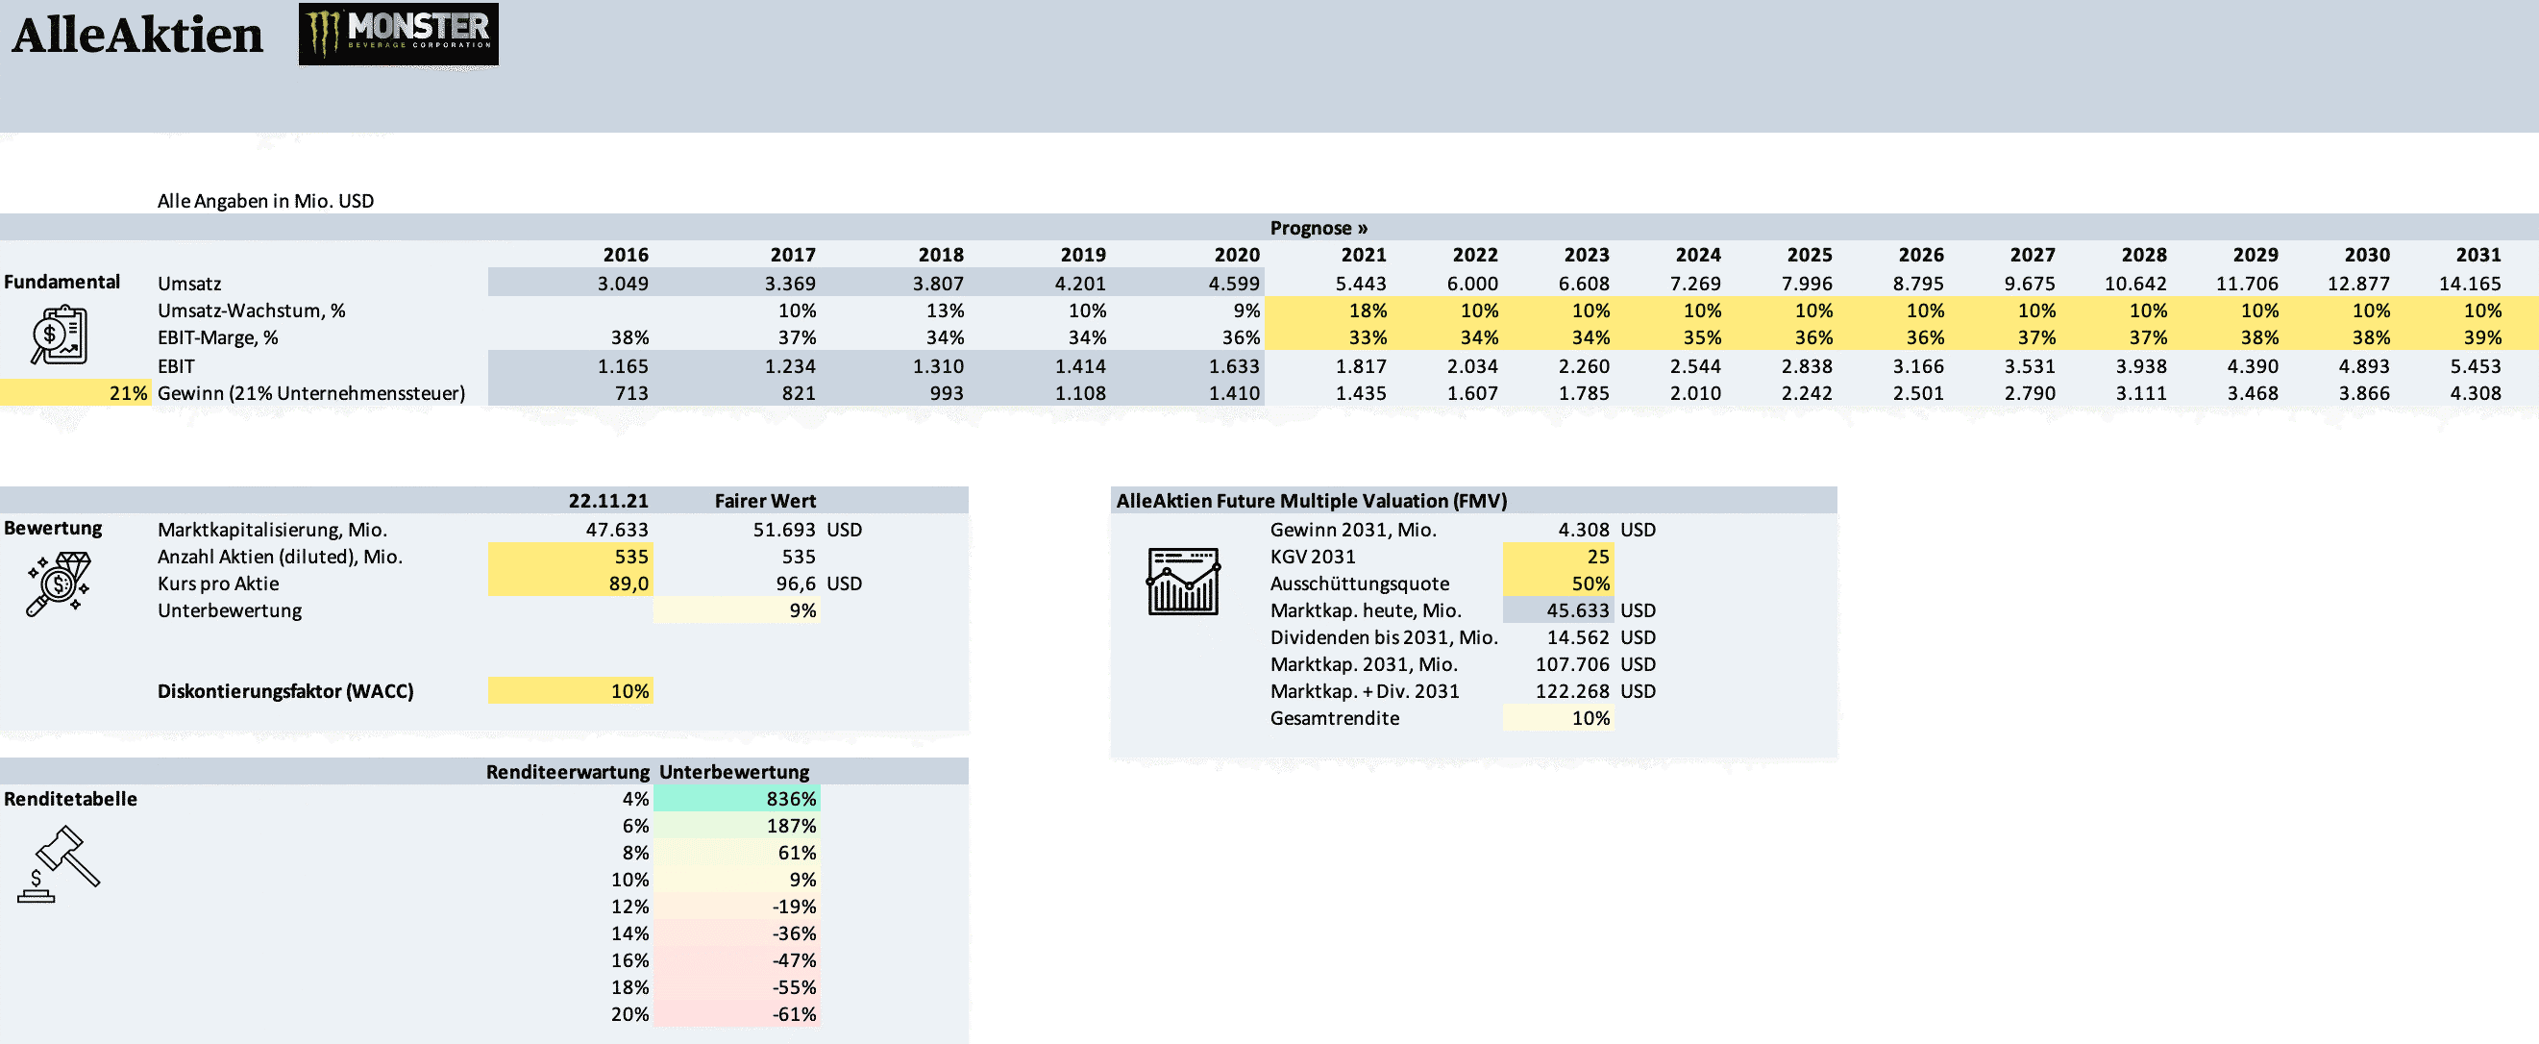2539x1044 pixels.
Task: Click the Fairer Wert market cap 51.693
Action: point(784,530)
